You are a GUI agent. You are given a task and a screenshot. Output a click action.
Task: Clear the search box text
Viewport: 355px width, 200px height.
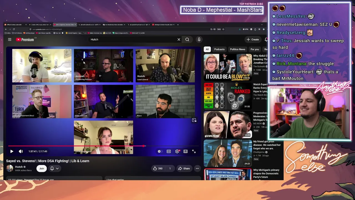point(179,39)
